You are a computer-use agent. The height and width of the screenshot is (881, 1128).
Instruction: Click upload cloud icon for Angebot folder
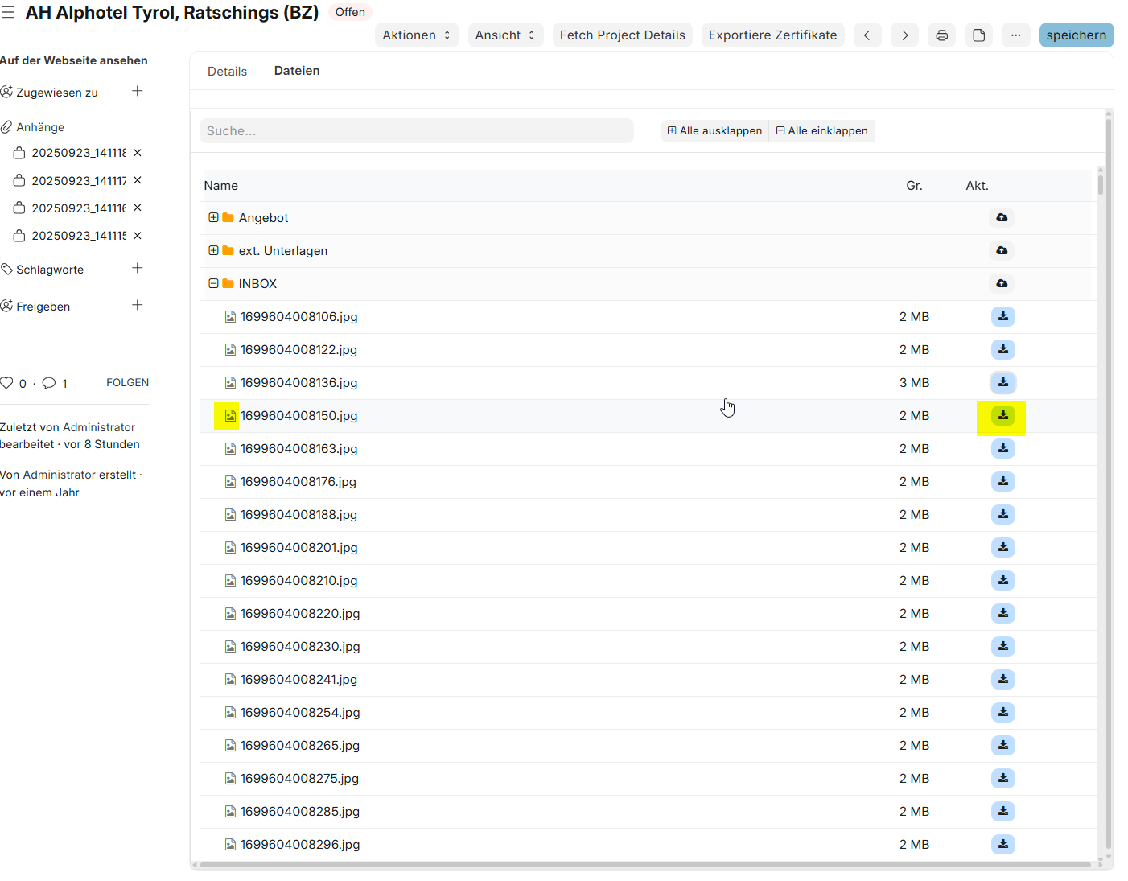[x=1002, y=218]
